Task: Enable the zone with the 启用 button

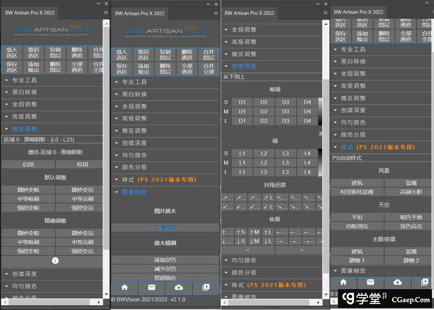Action: 28,165
